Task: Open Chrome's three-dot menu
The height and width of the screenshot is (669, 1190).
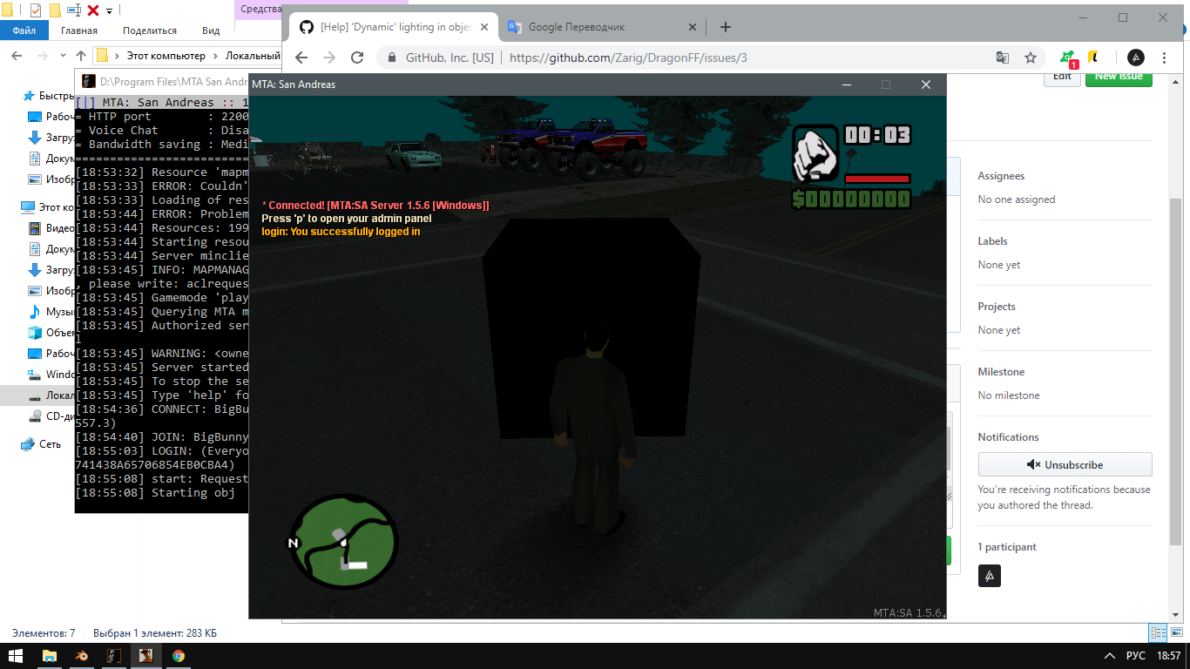Action: tap(1164, 57)
